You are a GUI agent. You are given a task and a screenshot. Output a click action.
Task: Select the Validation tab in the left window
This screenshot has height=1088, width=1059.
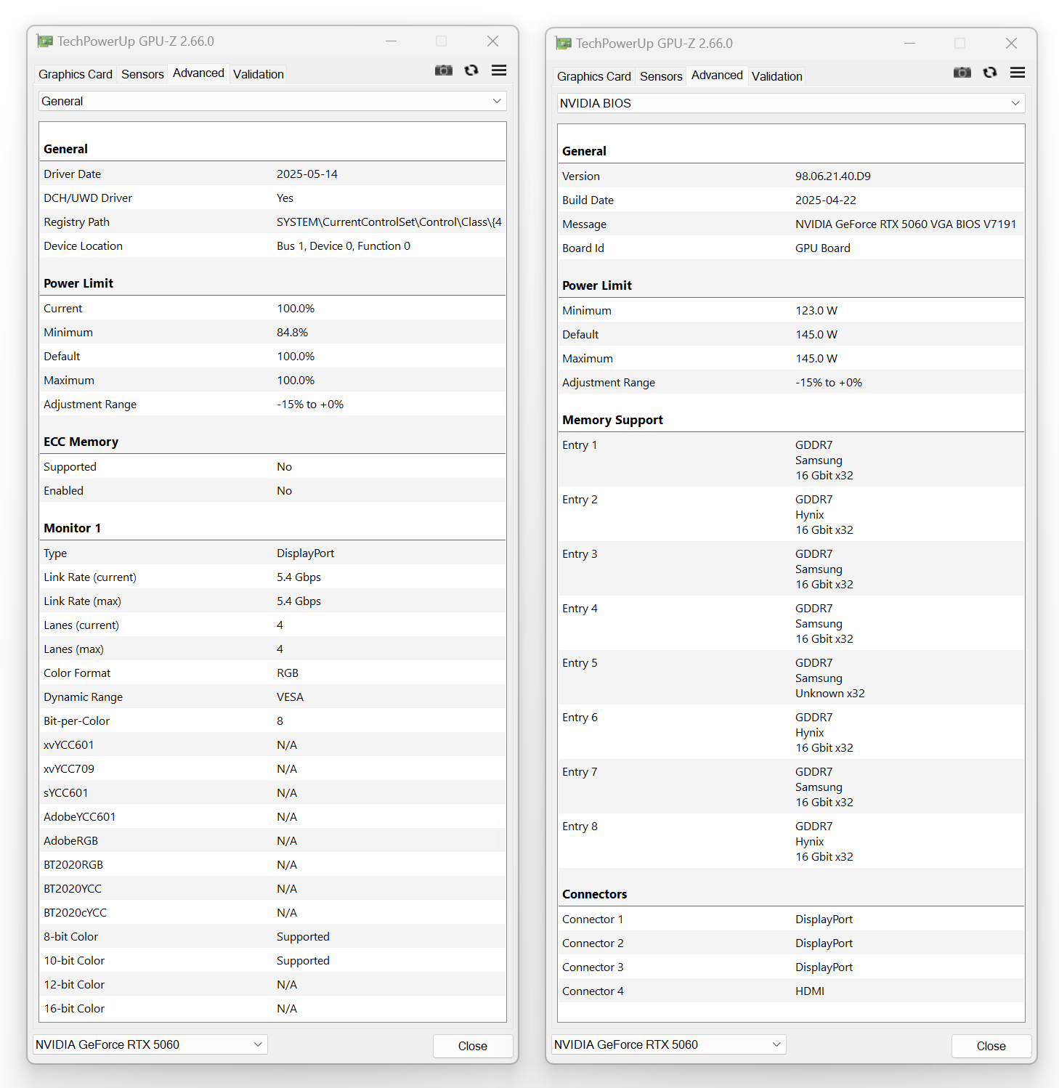(x=259, y=74)
